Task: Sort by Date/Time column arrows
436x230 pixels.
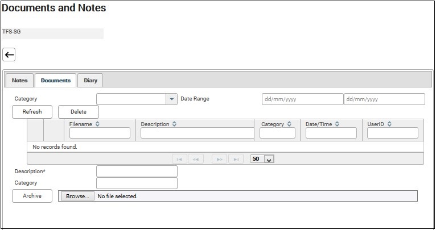Action: (x=338, y=124)
